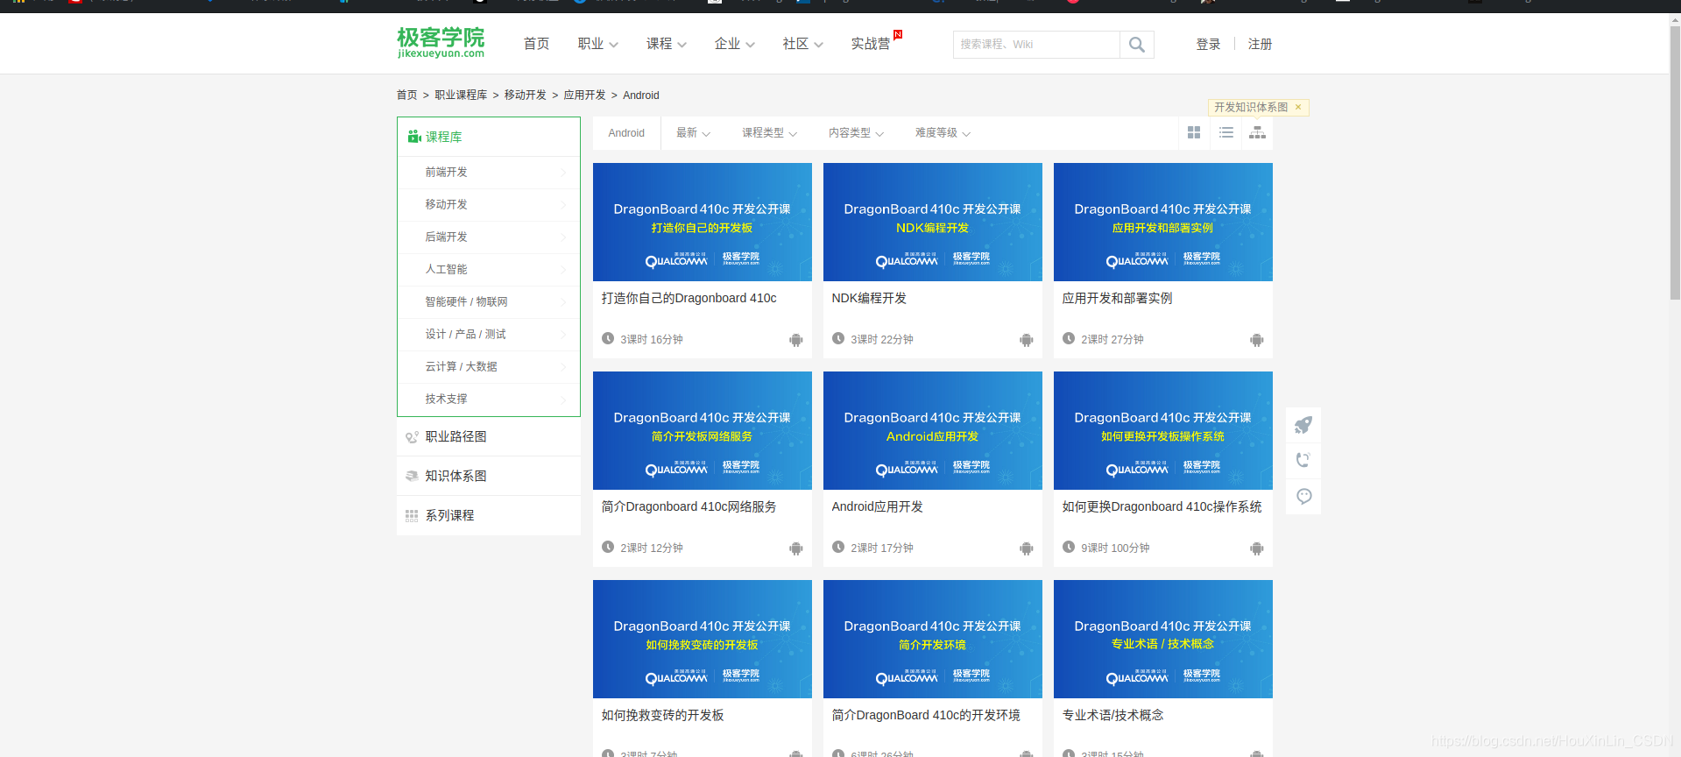The image size is (1681, 757).
Task: Expand 云计算 / 大数据 sidebar category
Action: point(489,367)
